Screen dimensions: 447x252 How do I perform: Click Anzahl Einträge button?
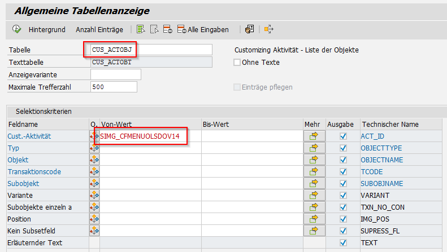(x=99, y=29)
